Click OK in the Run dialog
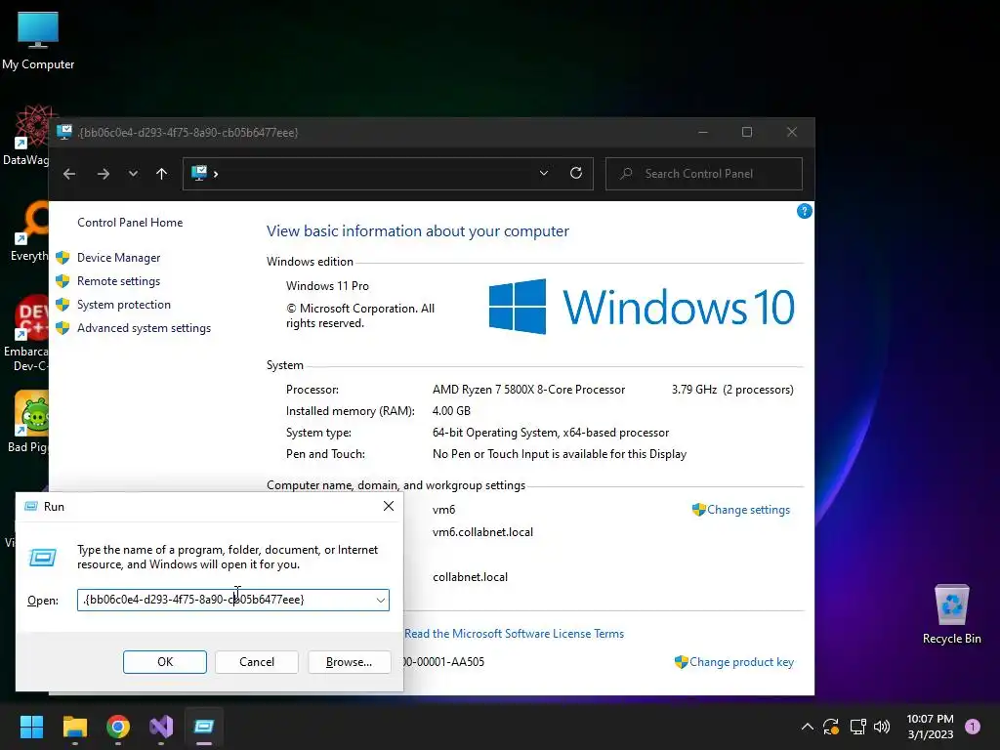Viewport: 1000px width, 750px height. tap(164, 662)
